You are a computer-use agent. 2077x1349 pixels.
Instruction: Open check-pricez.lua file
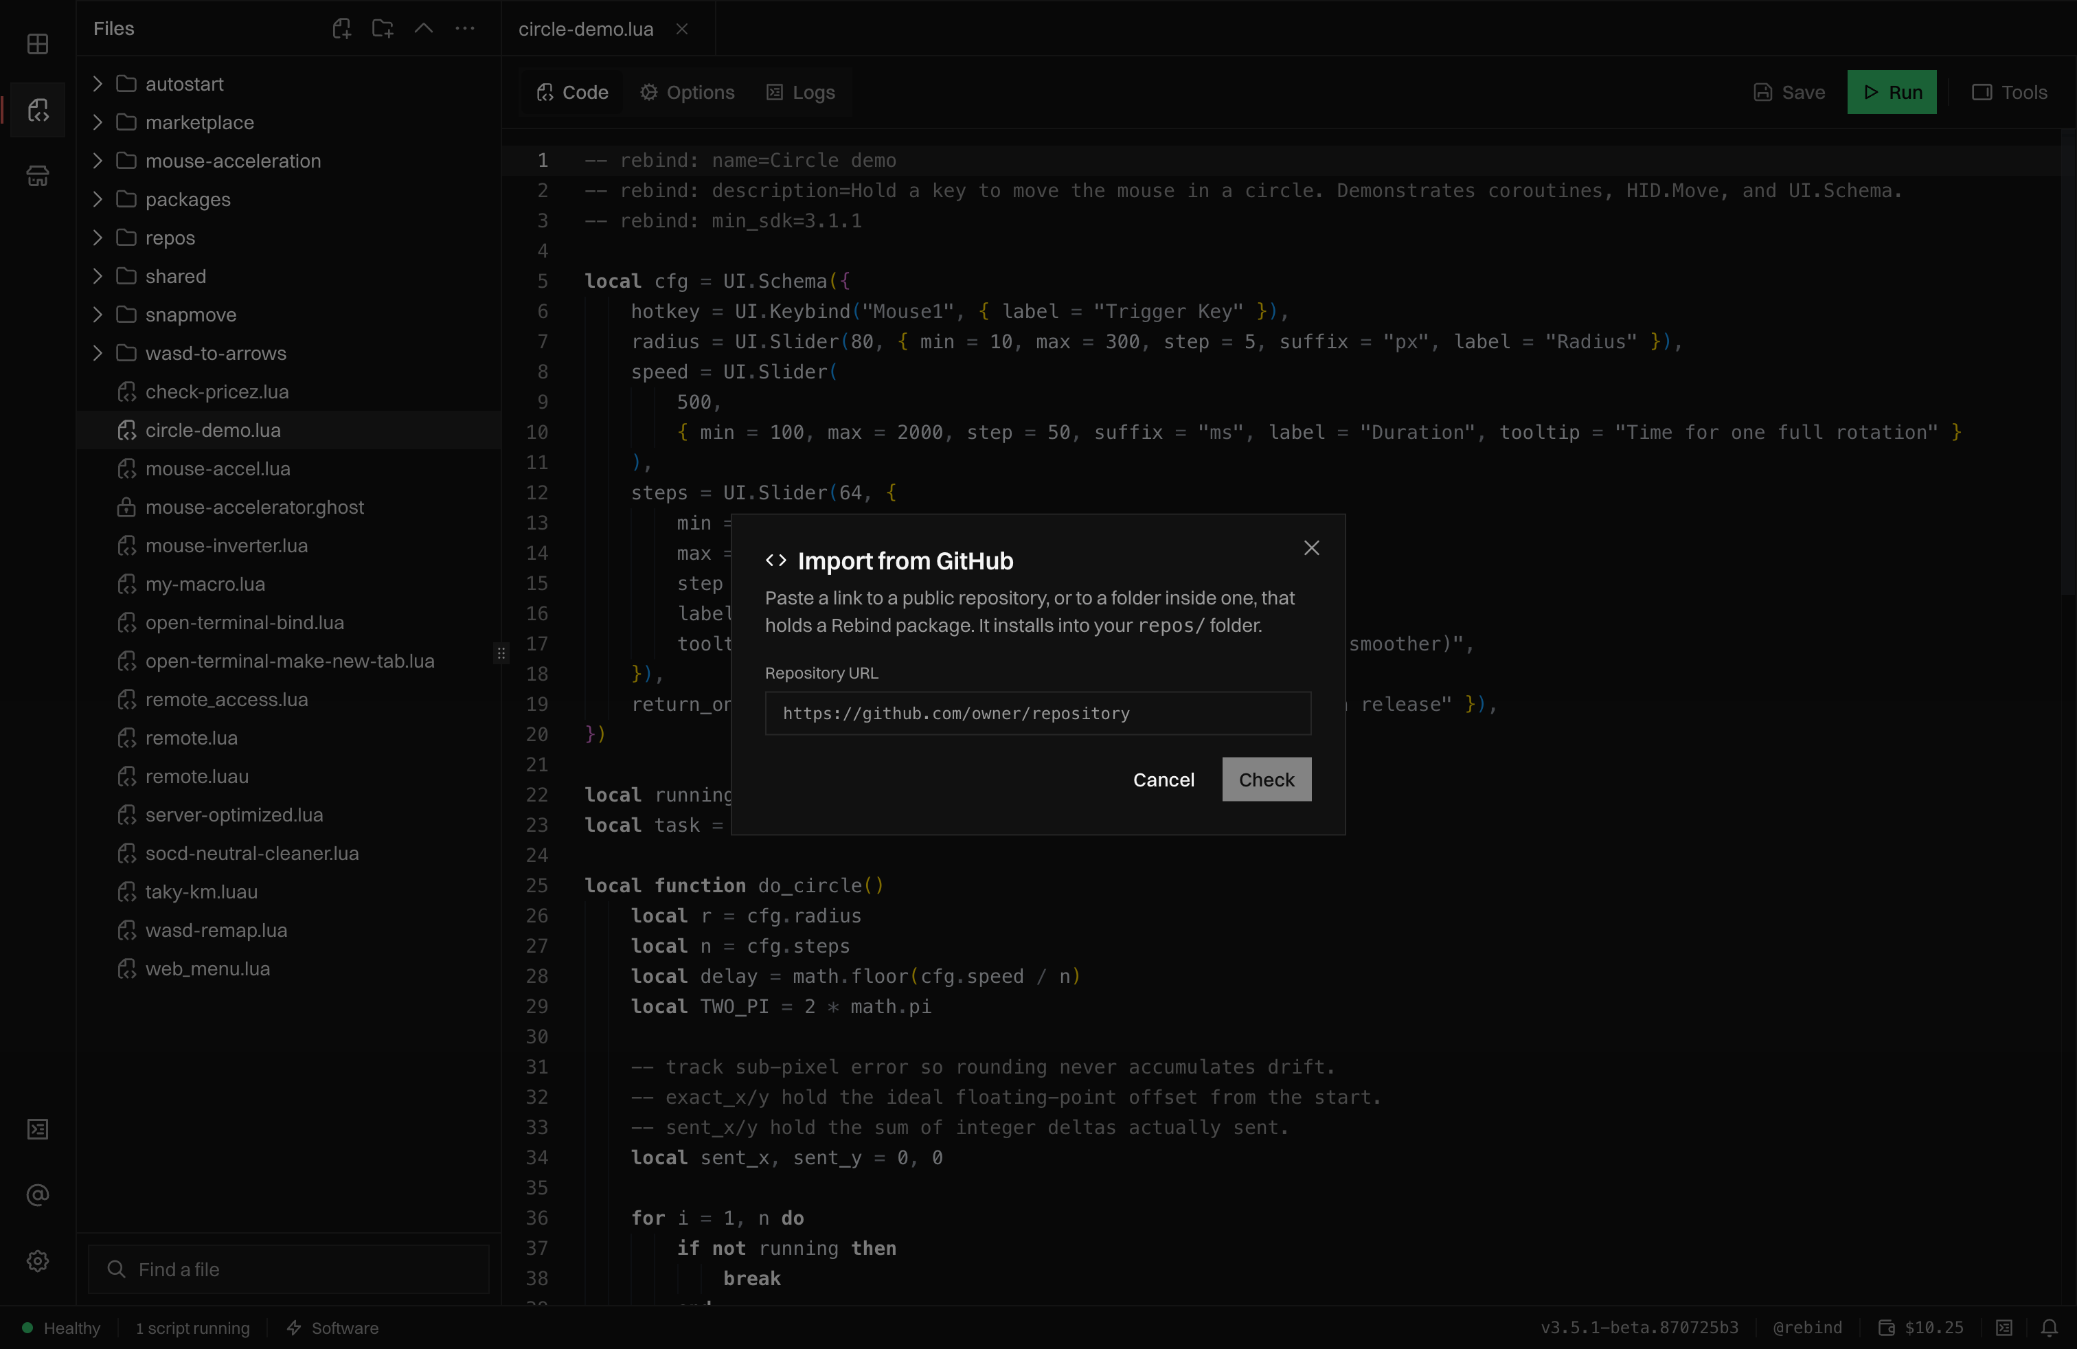click(289, 391)
